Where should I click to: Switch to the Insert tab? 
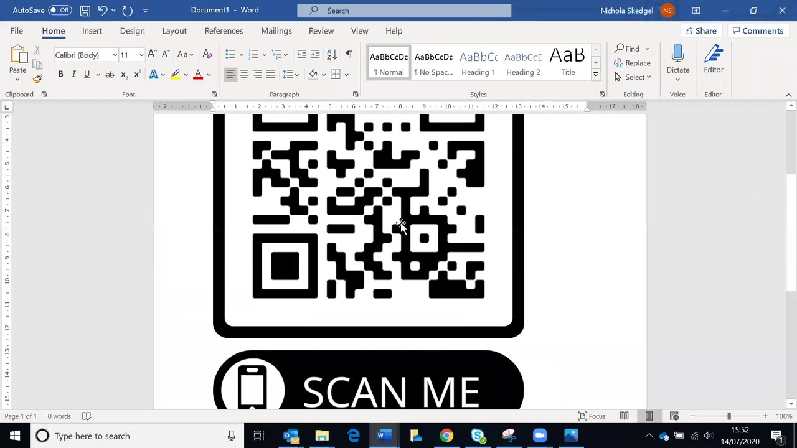92,31
